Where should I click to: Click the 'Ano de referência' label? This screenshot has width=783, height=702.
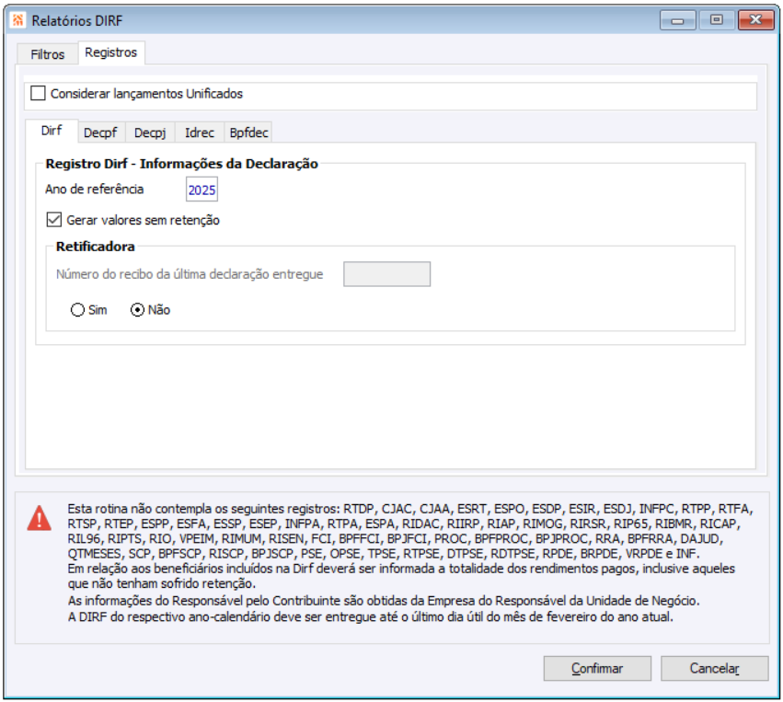coord(95,190)
